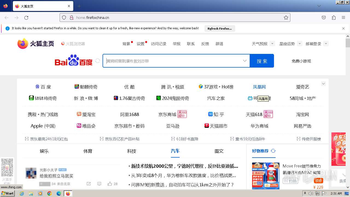Viewport: 350px width, 197px height.
Task: Click the share icon on the comment card
Action: point(89,184)
